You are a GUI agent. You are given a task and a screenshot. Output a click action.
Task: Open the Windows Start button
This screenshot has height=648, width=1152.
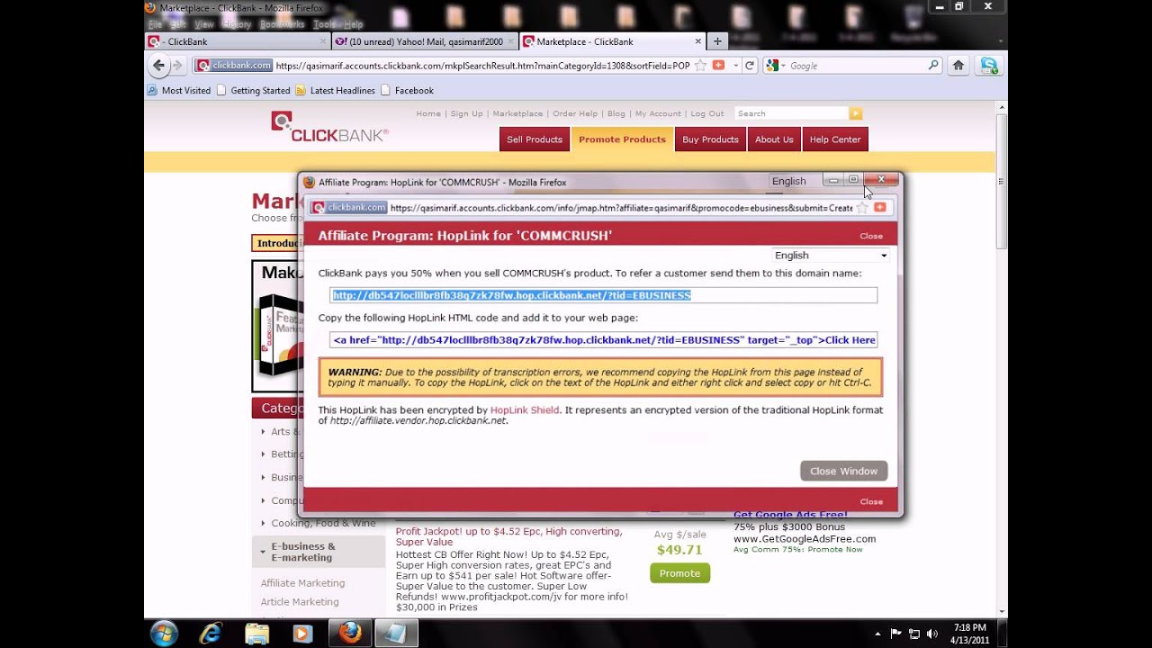[164, 634]
